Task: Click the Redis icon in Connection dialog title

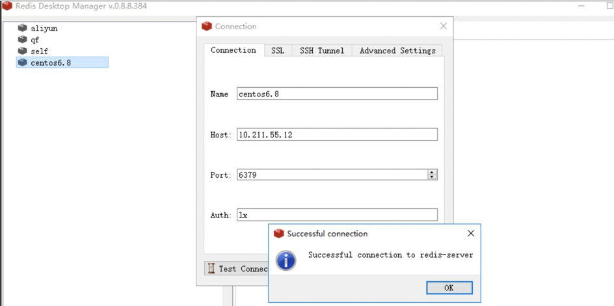Action: [206, 26]
